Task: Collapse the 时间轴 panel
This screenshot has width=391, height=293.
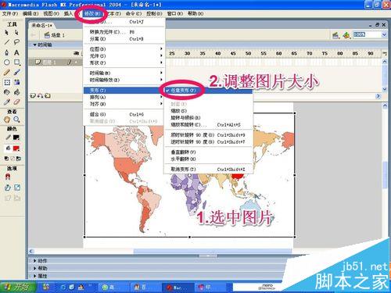Action: click(x=34, y=45)
